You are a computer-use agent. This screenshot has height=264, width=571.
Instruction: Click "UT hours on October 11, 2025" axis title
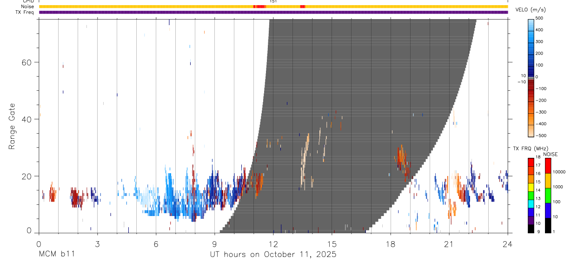pos(273,255)
